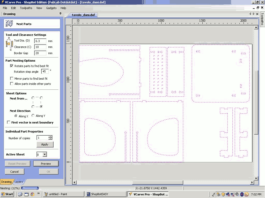Select top-right Nest from corner
This screenshot has height=198, width=265.
[x=41, y=98]
